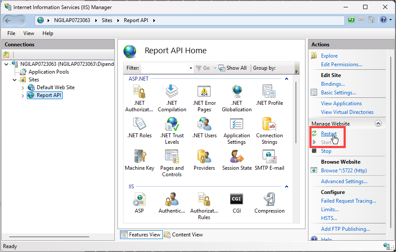Viewport: 396px width, 252px height.
Task: Click the Forward navigation arrow
Action: 22,20
